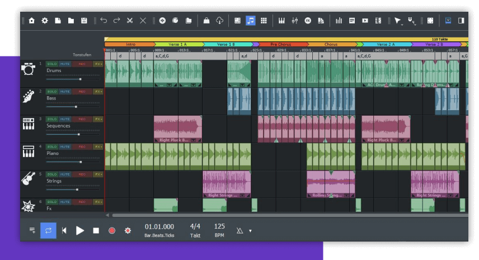Click the add track icon in transport bar
Viewport: 479px width, 260px height.
32,230
